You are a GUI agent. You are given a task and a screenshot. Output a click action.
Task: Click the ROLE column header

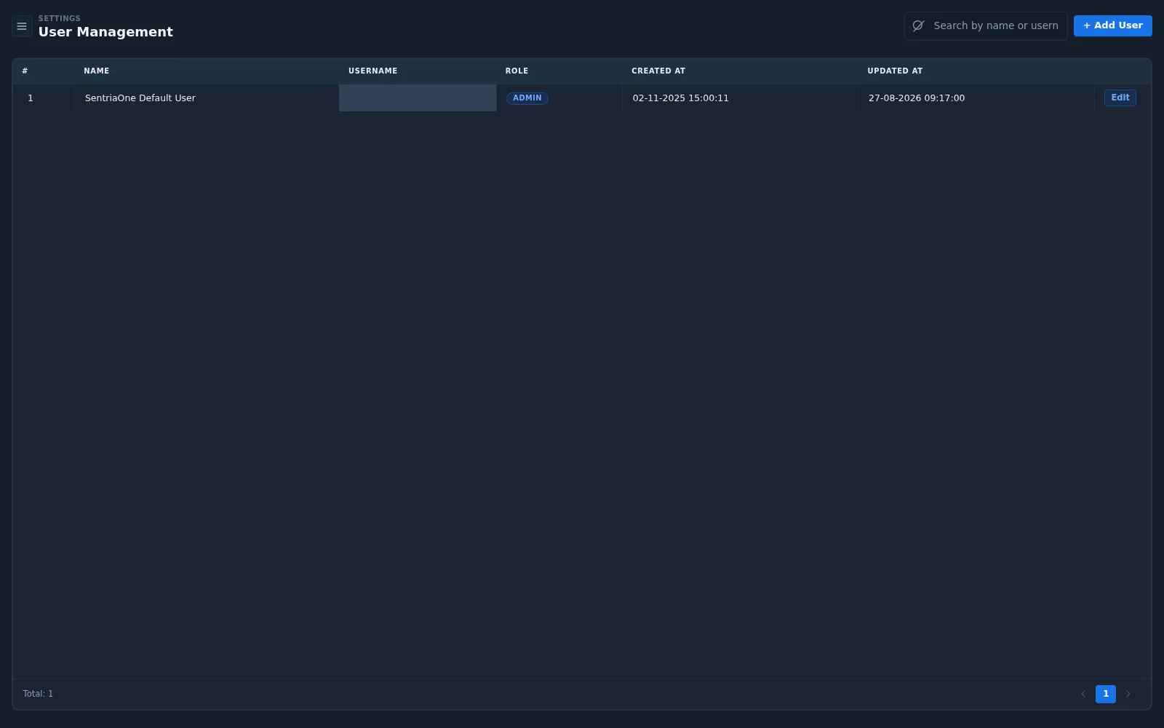tap(517, 71)
